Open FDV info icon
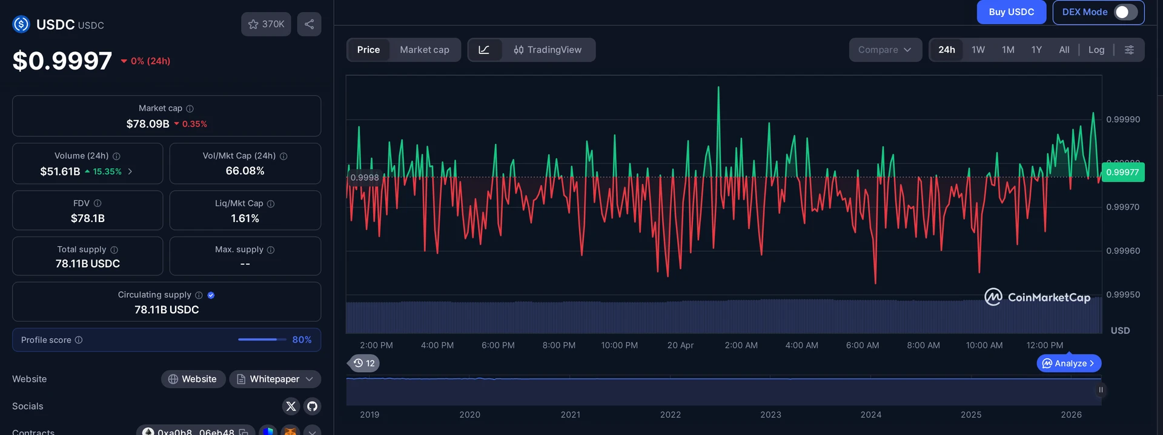 coord(98,203)
